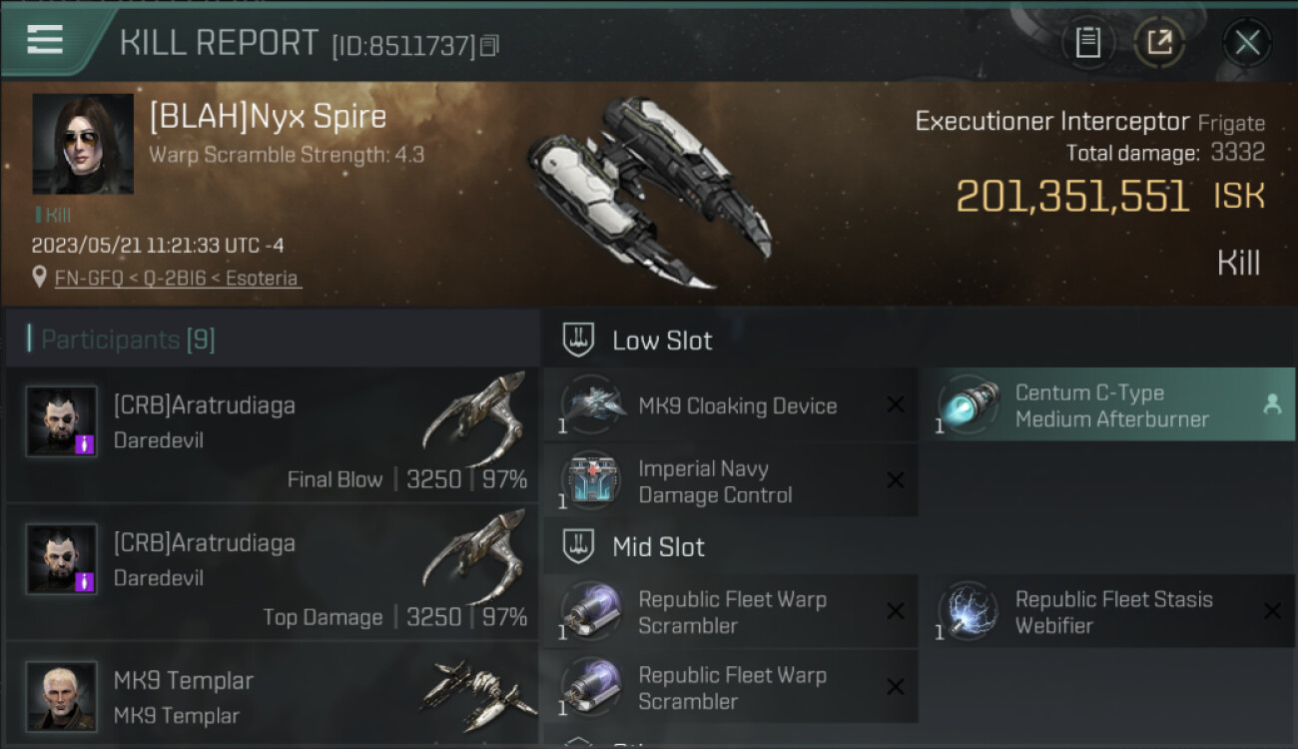The width and height of the screenshot is (1298, 749).
Task: Select the MK9 Templar participant row
Action: pyautogui.click(x=272, y=696)
